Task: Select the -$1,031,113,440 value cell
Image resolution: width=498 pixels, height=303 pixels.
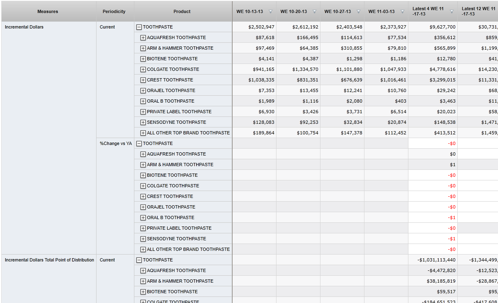Action: click(x=432, y=260)
